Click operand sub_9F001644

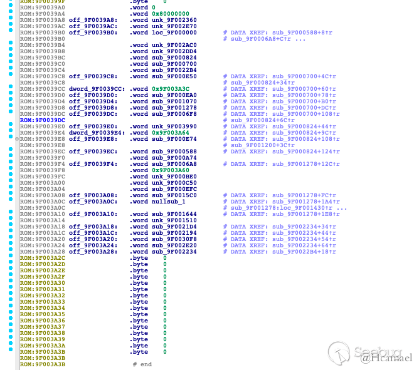click(174, 214)
